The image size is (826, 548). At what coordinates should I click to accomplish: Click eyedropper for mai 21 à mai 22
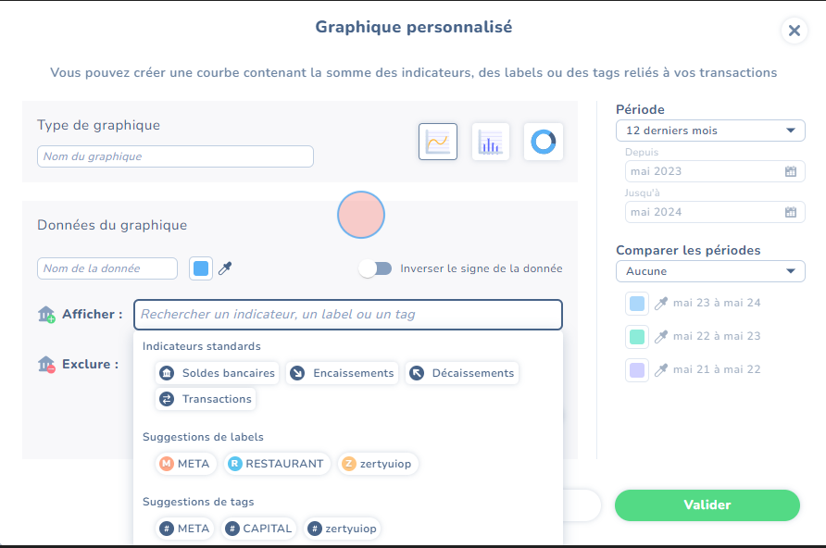(661, 369)
